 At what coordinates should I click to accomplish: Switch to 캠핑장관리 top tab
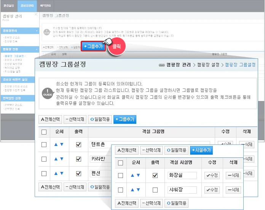[x=27, y=6]
